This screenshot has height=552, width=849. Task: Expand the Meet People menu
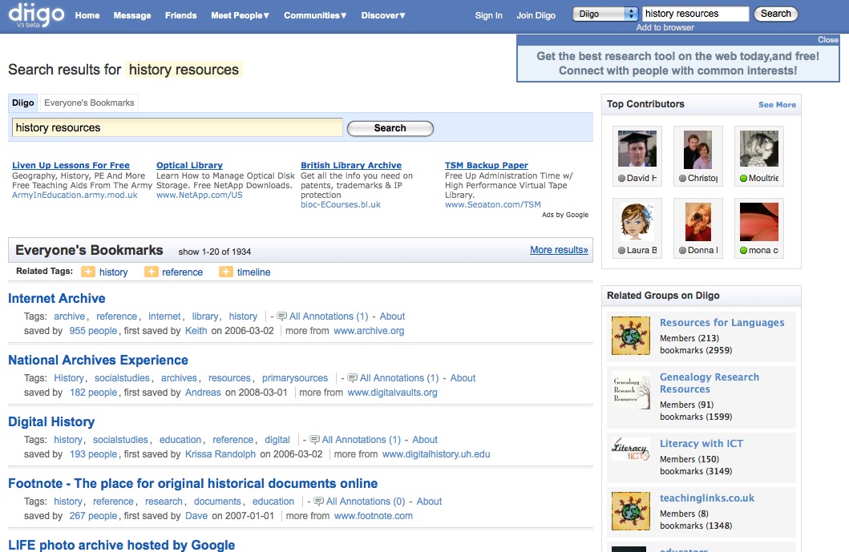click(240, 15)
